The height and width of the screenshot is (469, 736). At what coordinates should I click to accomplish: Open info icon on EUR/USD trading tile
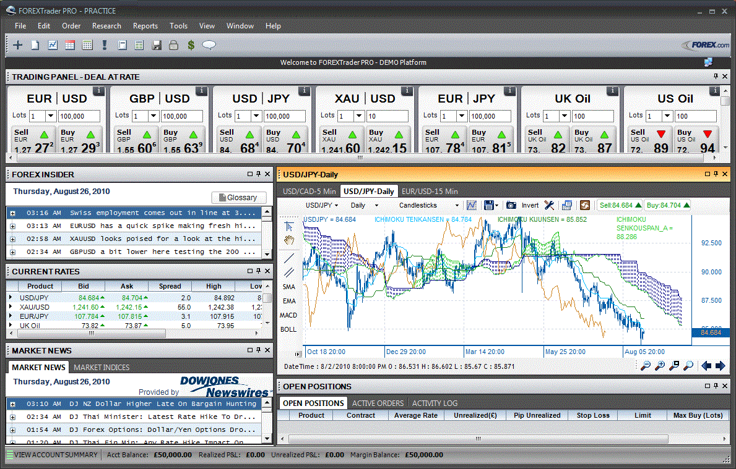pos(98,90)
